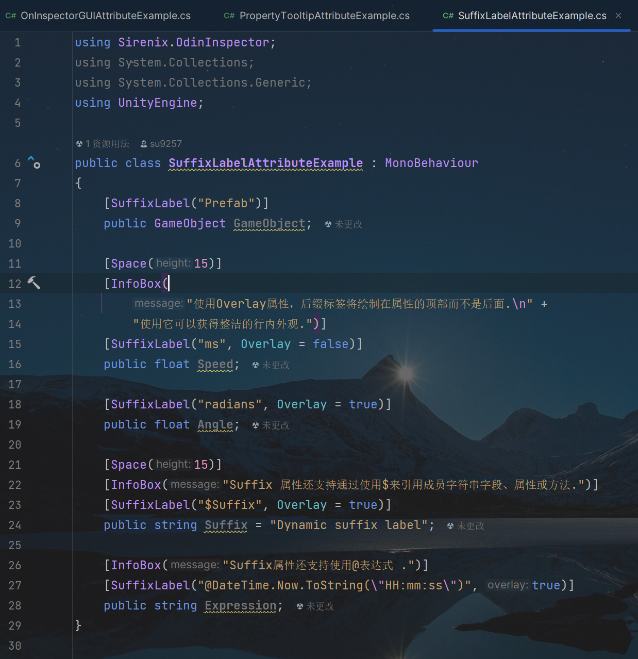Click the Unity icon after the Suffix field

[x=450, y=526]
